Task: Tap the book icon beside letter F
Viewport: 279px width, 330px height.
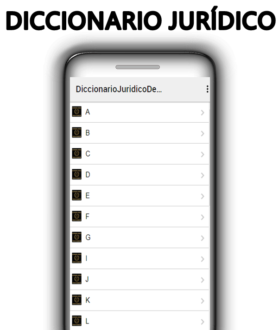Action: click(76, 216)
